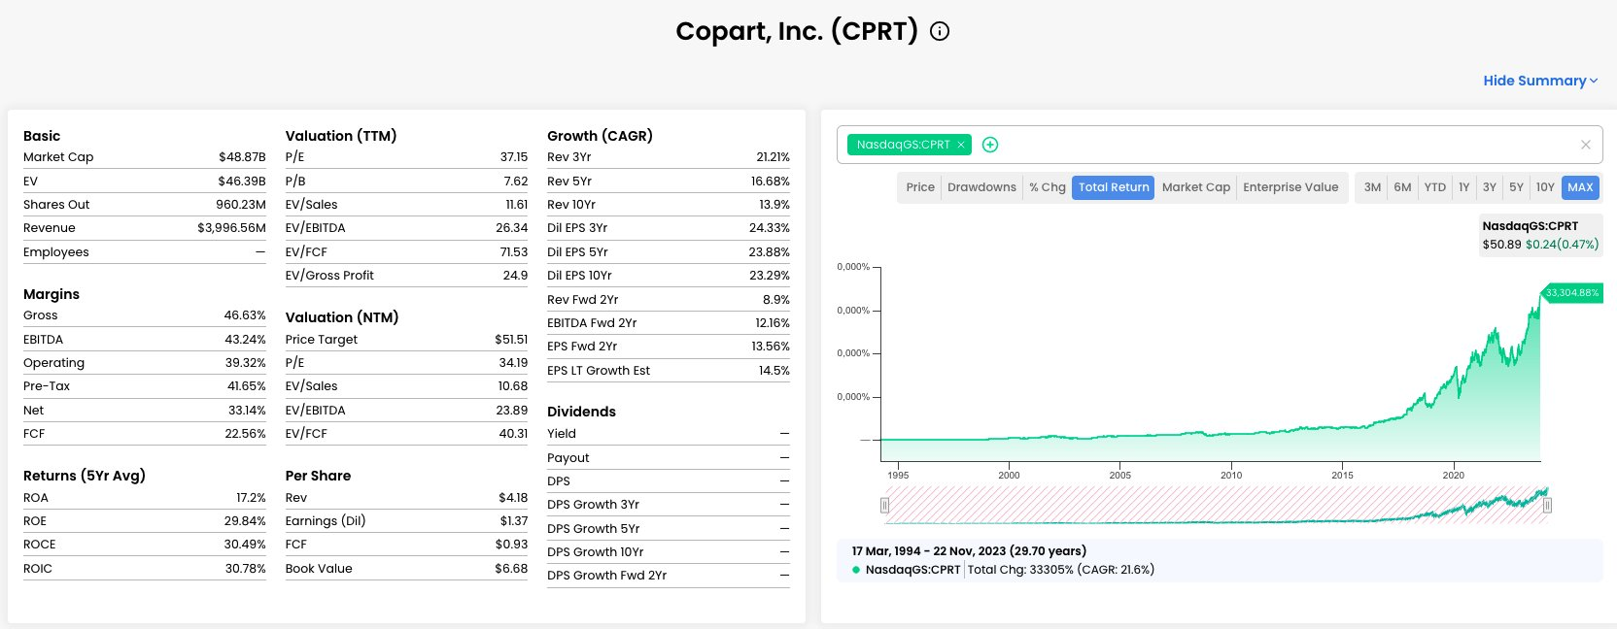This screenshot has width=1617, height=629.
Task: Click Earnings (Dil) value $1.37
Action: (513, 521)
